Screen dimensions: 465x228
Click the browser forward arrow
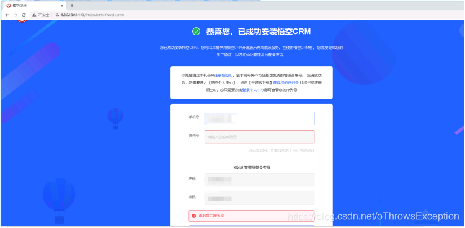pyautogui.click(x=15, y=15)
